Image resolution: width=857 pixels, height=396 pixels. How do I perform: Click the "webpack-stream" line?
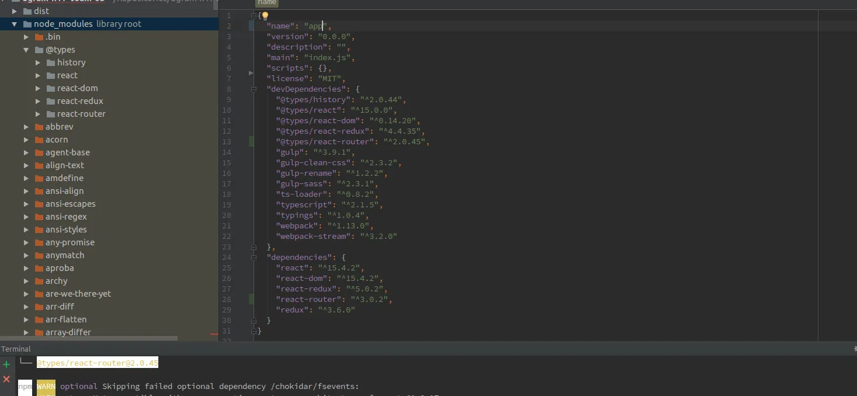[336, 237]
